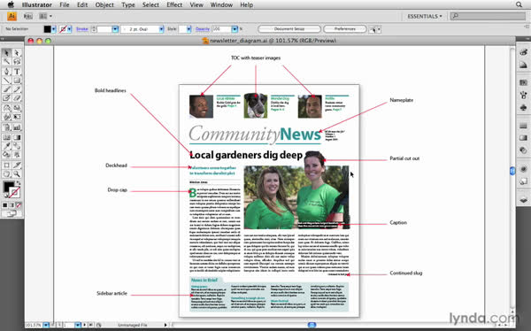
Task: Select the Magic Wand tool
Action: [x=6, y=62]
